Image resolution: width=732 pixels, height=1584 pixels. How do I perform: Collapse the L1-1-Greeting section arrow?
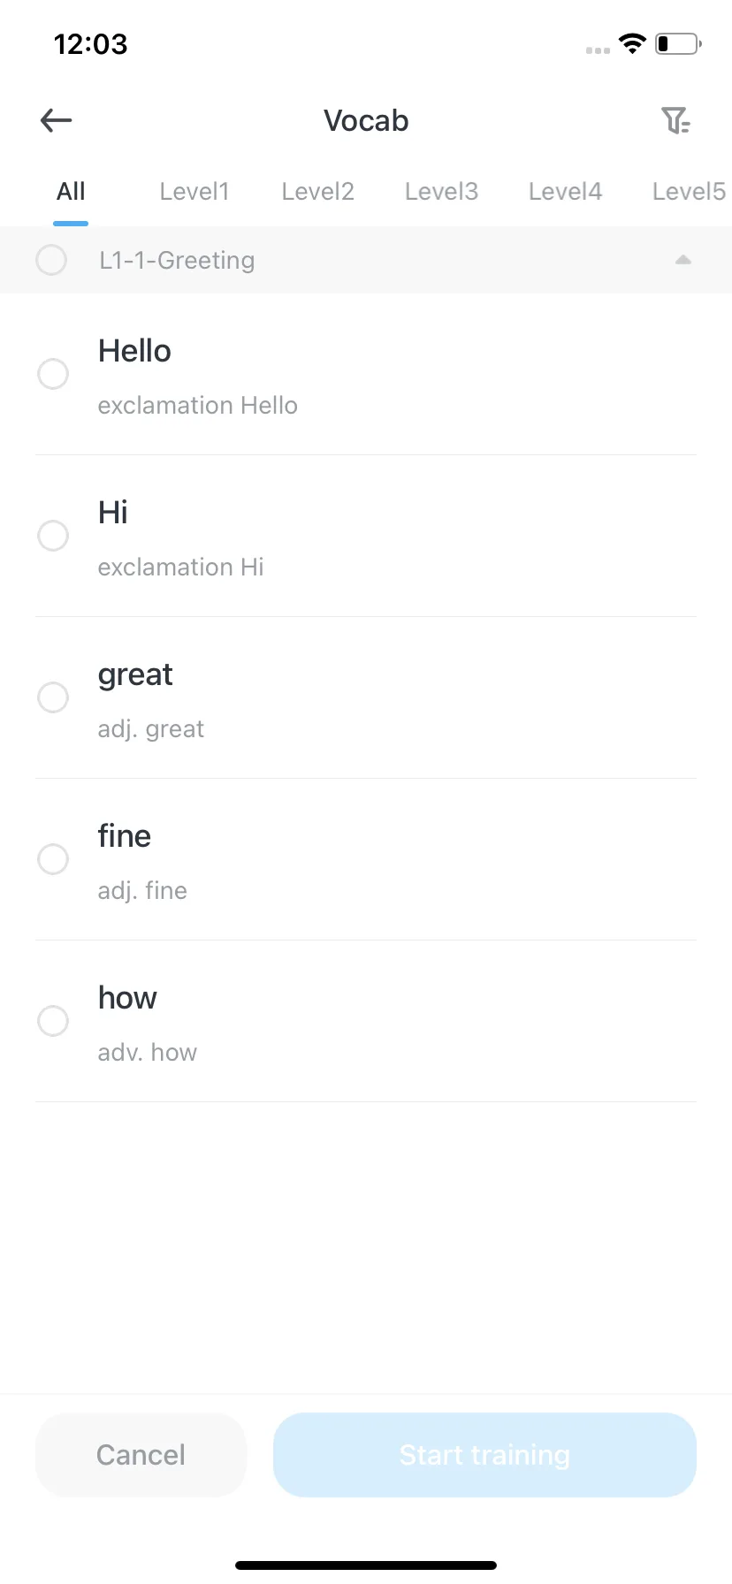[682, 260]
